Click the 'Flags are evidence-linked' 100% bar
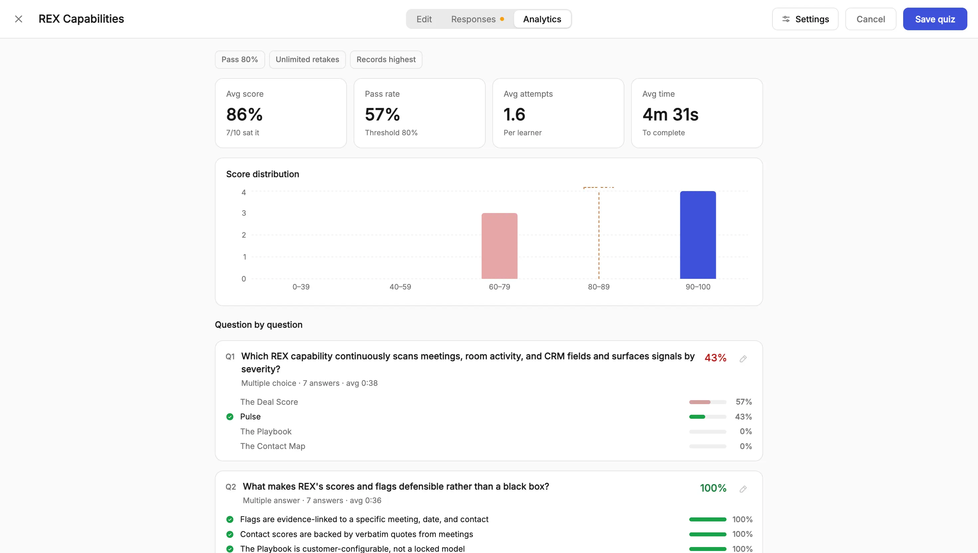The height and width of the screenshot is (553, 978). (708, 519)
